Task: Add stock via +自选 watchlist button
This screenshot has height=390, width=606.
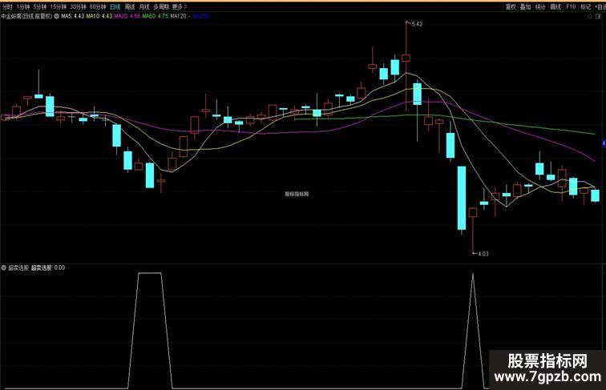Action: tap(600, 7)
